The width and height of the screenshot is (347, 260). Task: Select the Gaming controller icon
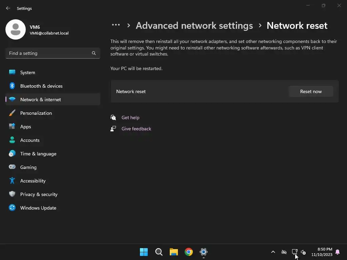(x=12, y=167)
